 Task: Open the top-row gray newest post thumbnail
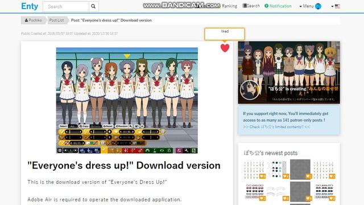coord(300,170)
